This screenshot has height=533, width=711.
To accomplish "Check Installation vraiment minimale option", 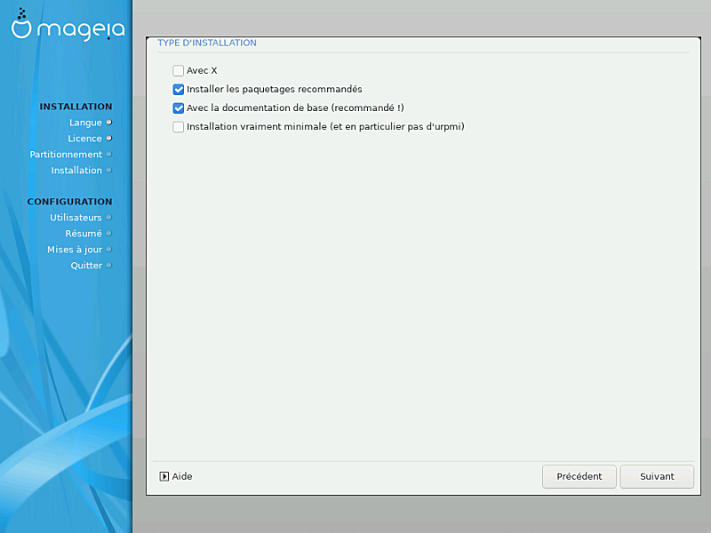I will (x=179, y=126).
